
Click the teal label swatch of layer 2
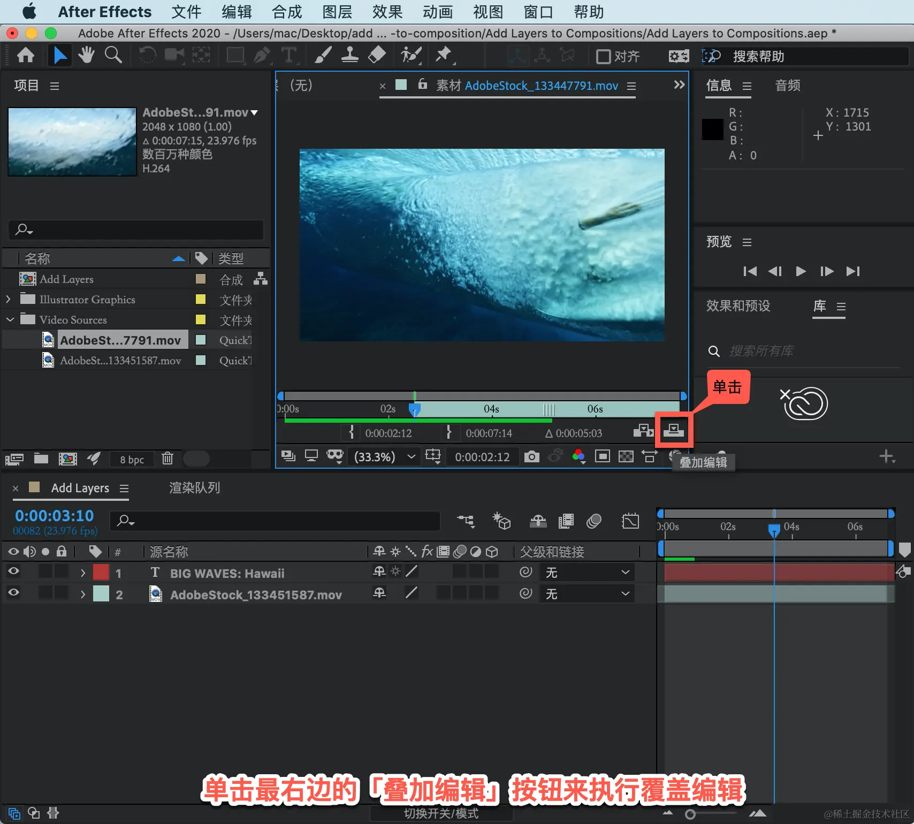coord(101,594)
